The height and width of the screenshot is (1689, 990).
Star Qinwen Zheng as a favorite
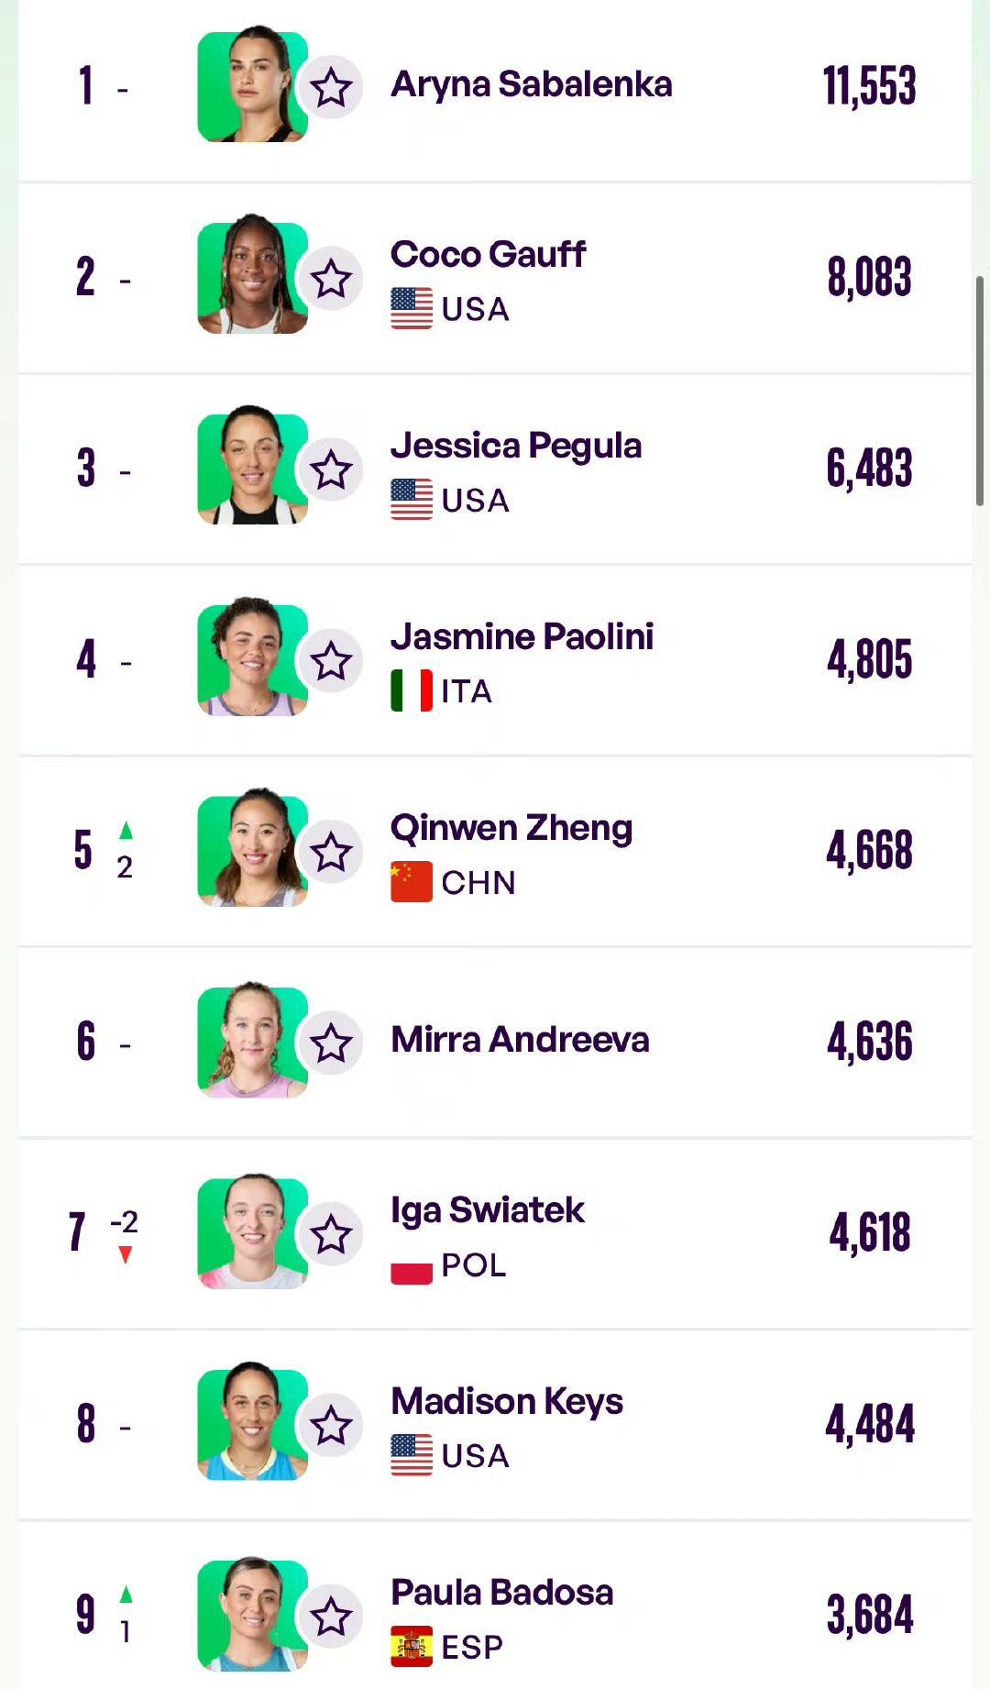tap(331, 853)
